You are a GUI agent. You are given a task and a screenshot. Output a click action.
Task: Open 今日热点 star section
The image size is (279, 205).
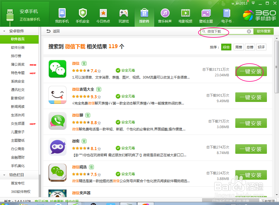point(103,16)
